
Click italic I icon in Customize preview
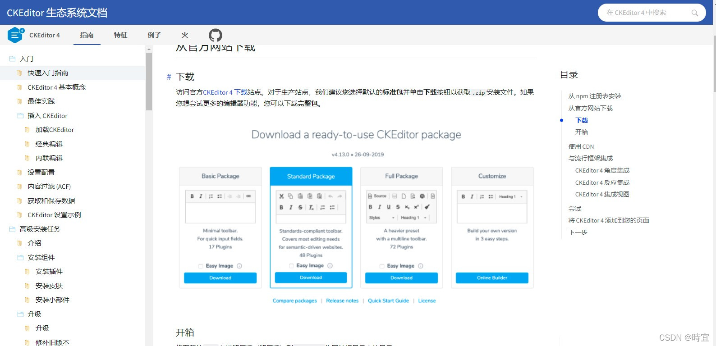(472, 196)
